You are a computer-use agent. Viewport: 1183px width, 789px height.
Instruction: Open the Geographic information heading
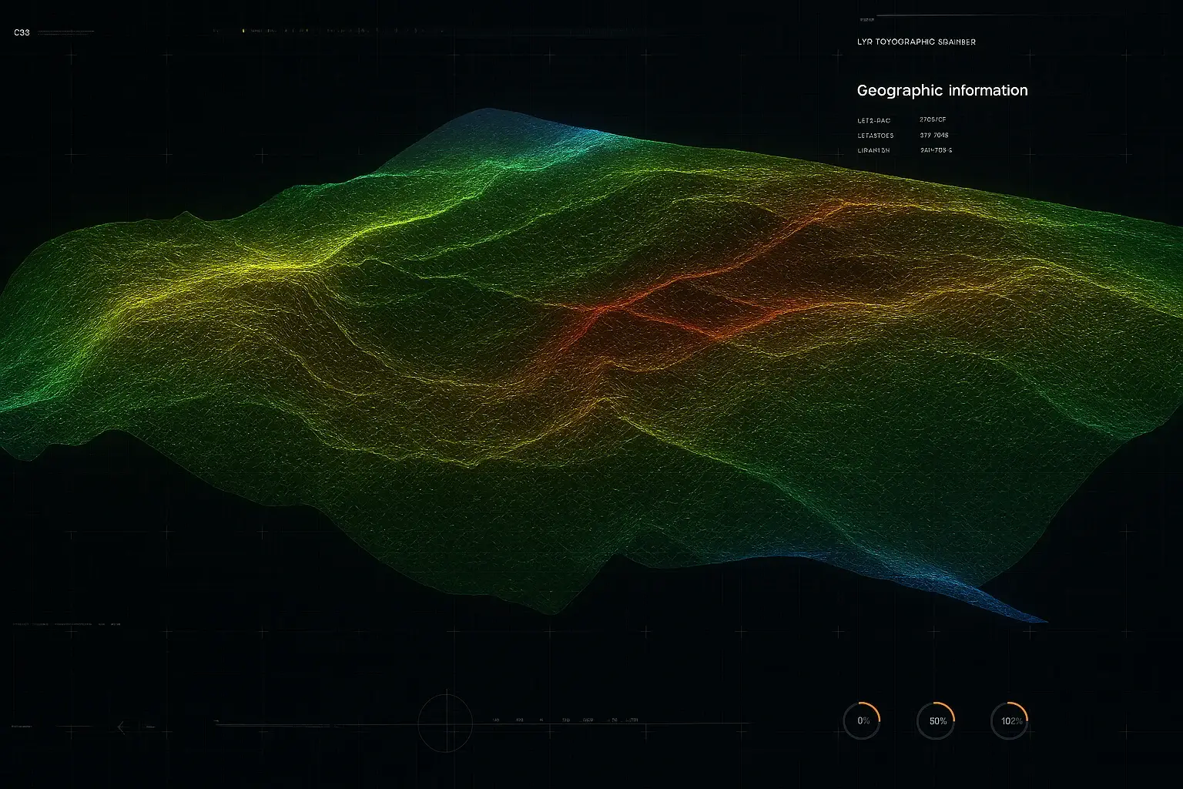(x=942, y=90)
